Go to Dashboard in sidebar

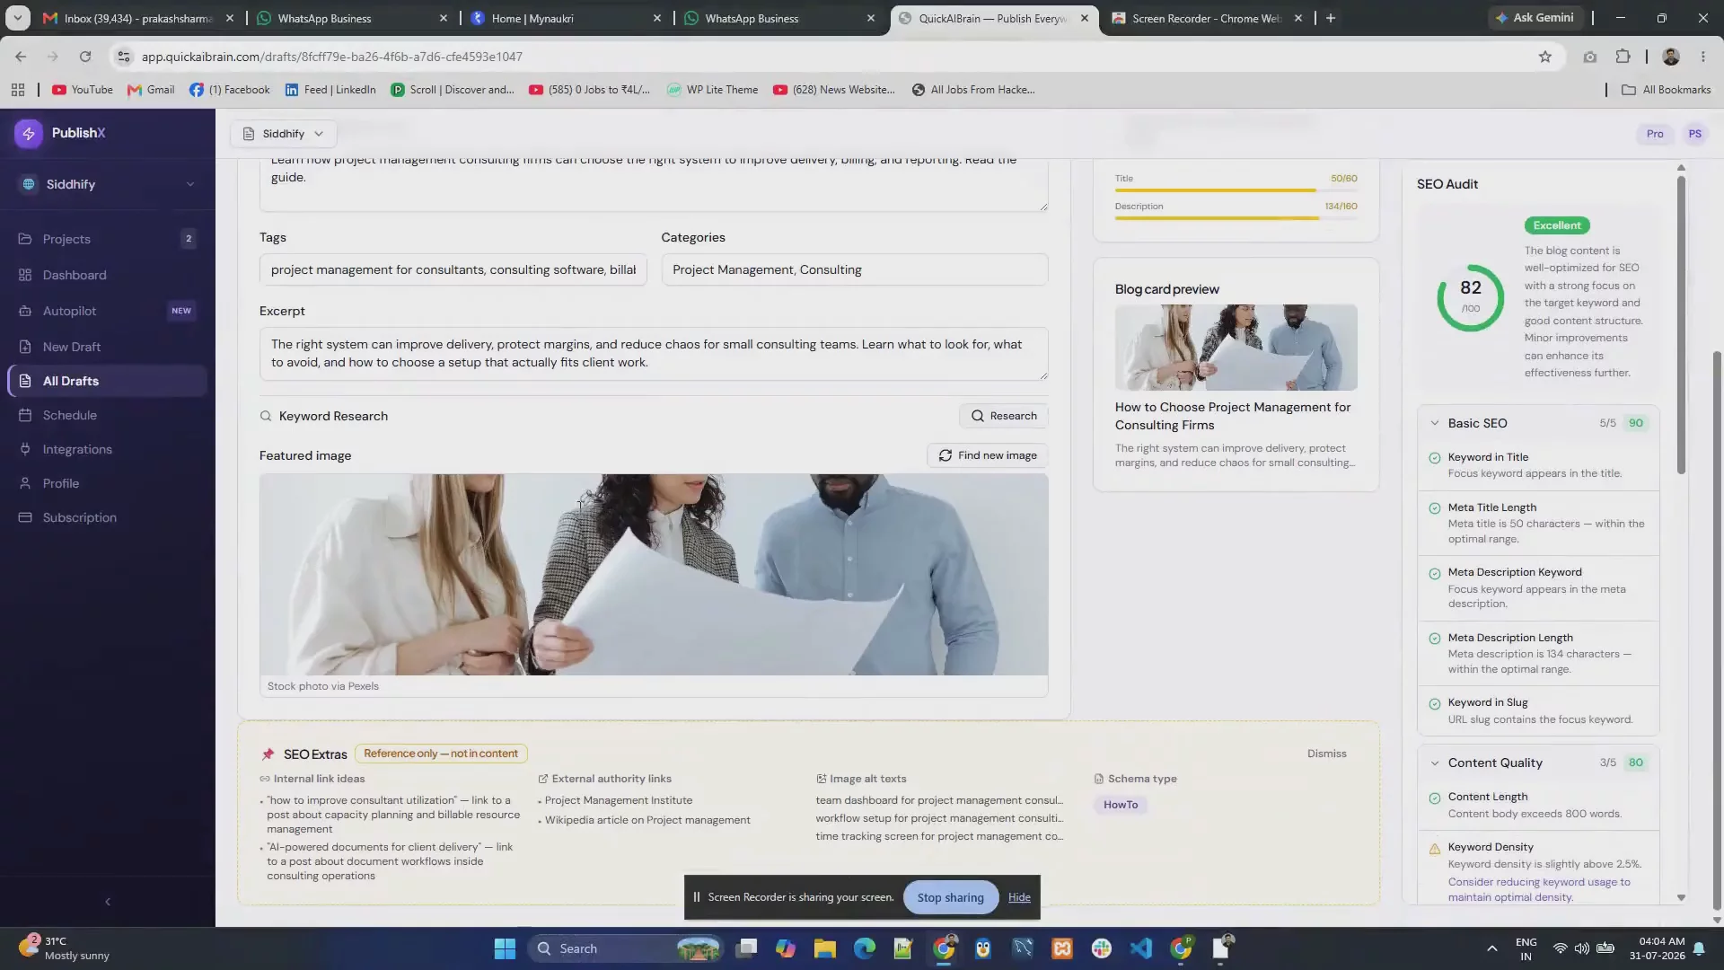pos(108,275)
